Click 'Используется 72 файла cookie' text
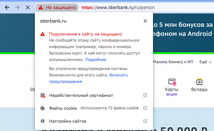214x131 pixels. tap(109, 108)
